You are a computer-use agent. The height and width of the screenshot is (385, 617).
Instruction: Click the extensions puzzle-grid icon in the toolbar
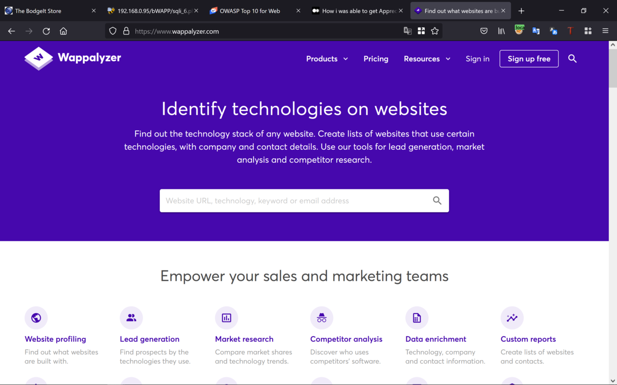pyautogui.click(x=588, y=31)
